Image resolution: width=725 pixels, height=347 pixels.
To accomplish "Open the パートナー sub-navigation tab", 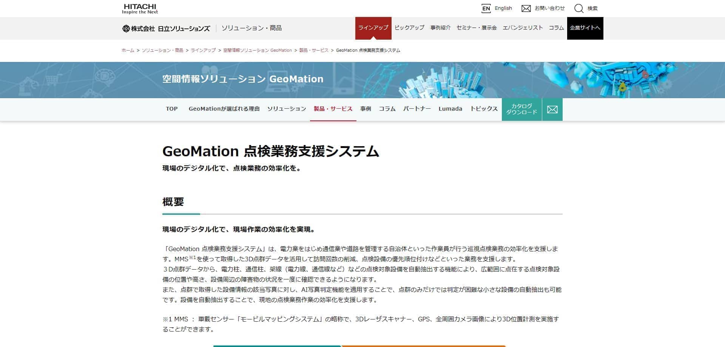I will 417,109.
